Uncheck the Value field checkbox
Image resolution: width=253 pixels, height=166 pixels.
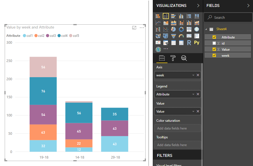[214, 49]
